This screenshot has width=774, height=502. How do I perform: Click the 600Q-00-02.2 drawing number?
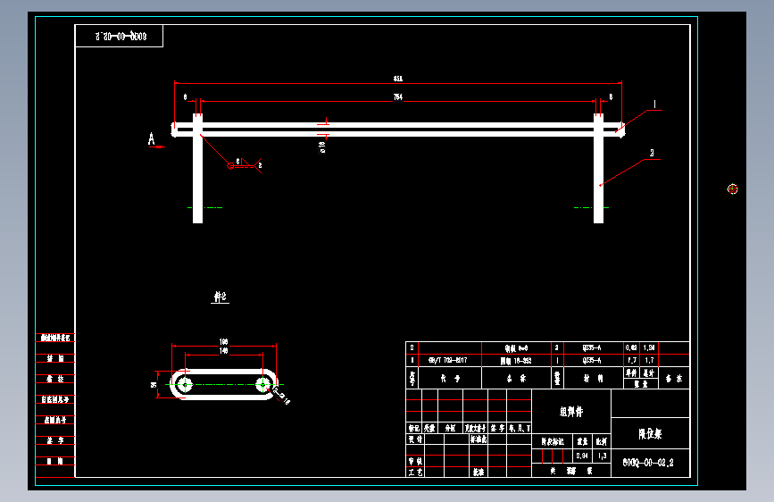[x=648, y=463]
